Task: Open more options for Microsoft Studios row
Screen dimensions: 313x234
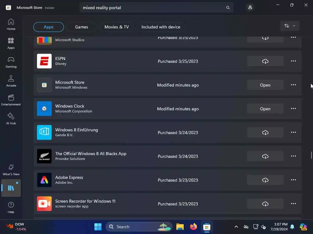Action: (293, 38)
